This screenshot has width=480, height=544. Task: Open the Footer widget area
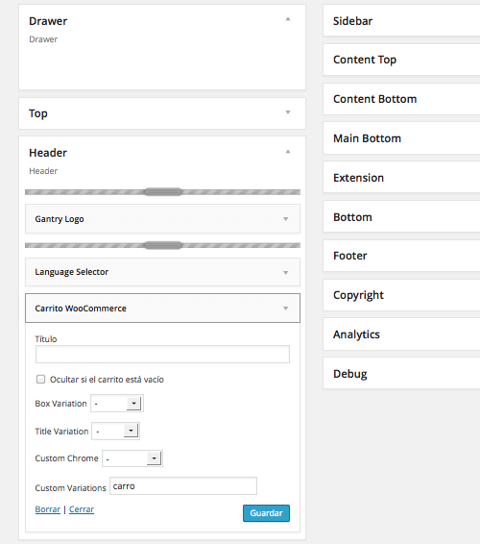(x=401, y=256)
